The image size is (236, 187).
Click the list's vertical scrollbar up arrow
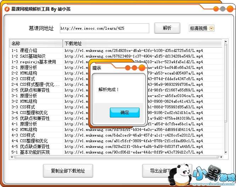(x=225, y=41)
